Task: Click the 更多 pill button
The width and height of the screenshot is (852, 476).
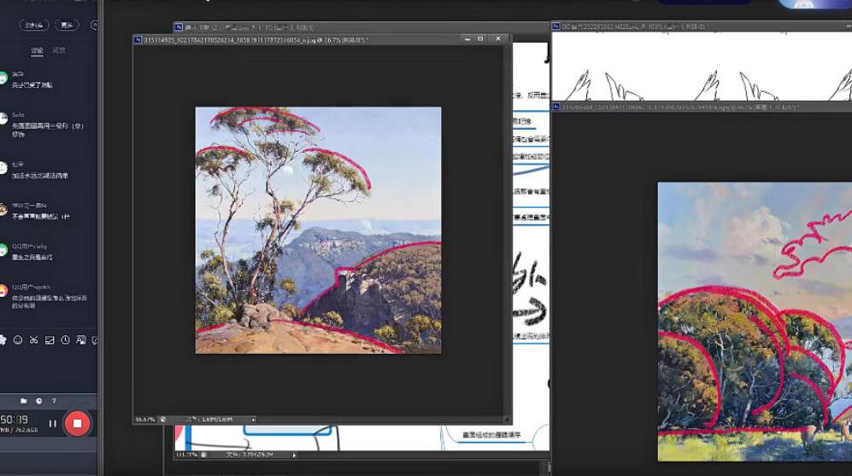Action: tap(67, 25)
